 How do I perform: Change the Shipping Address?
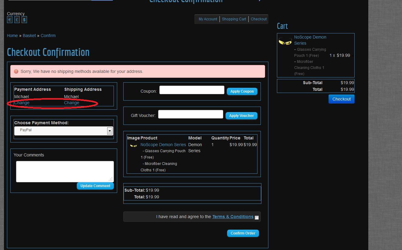pyautogui.click(x=72, y=103)
